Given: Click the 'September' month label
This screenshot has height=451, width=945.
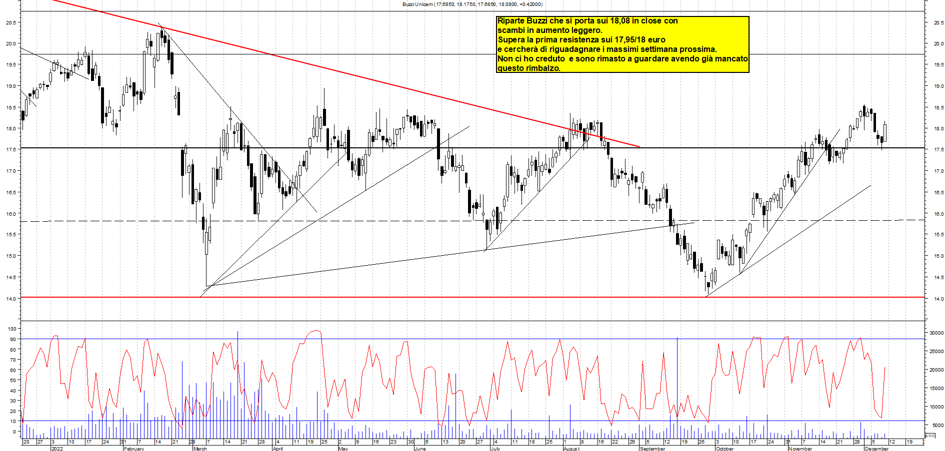Looking at the screenshot, I should (x=653, y=449).
